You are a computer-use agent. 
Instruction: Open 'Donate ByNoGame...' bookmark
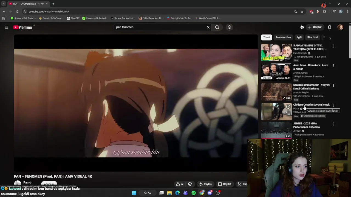point(51,18)
